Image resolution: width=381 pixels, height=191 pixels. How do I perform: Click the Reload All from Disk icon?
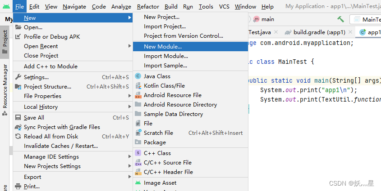[x=18, y=136]
